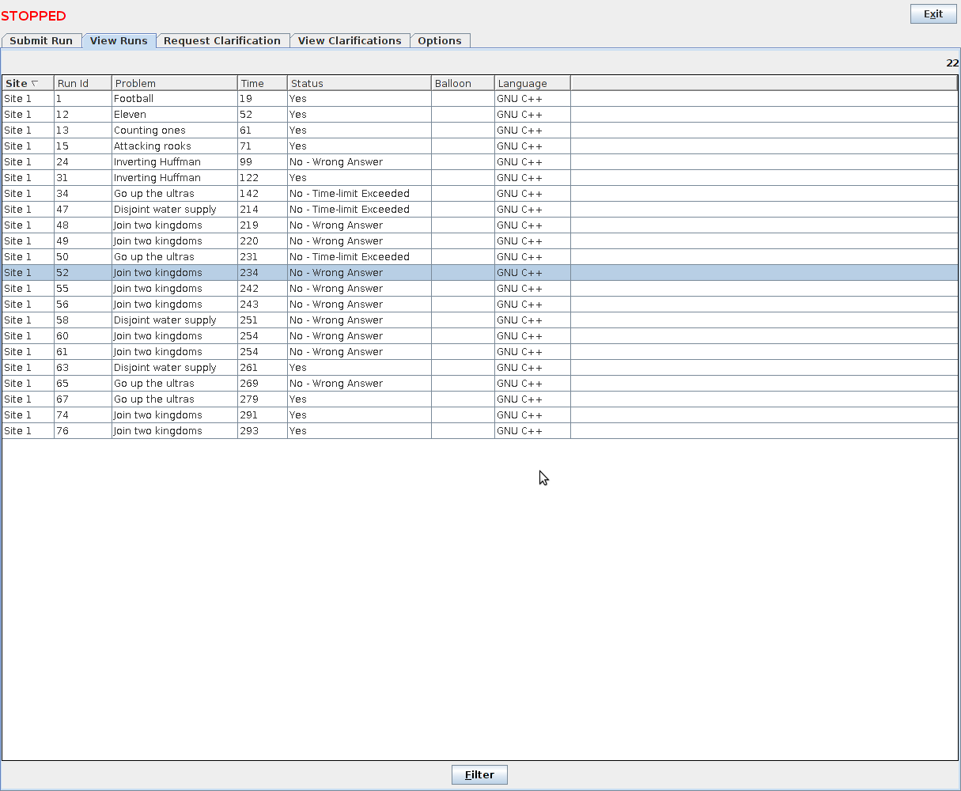Switch to the Submit Run tab
This screenshot has height=791, width=961.
pyautogui.click(x=41, y=41)
